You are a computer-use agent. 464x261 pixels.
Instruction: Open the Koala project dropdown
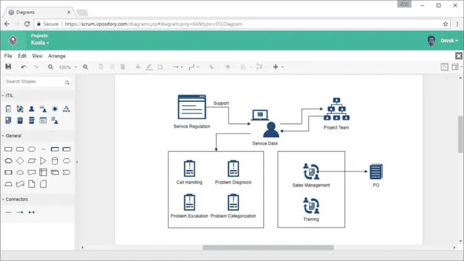[40, 43]
